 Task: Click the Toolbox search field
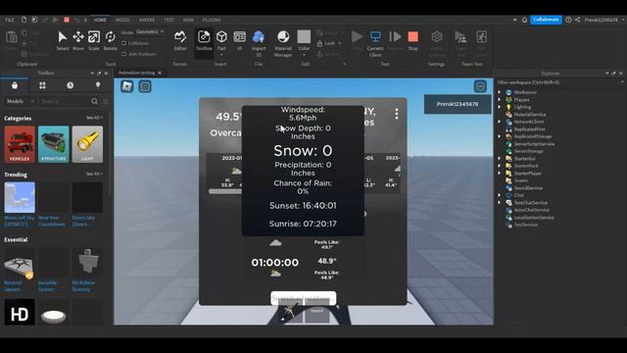tap(65, 102)
